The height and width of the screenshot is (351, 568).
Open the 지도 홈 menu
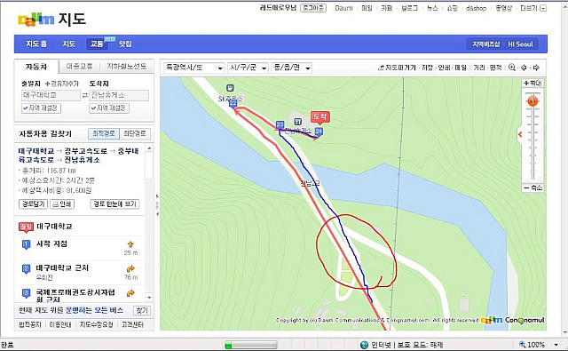pos(36,44)
